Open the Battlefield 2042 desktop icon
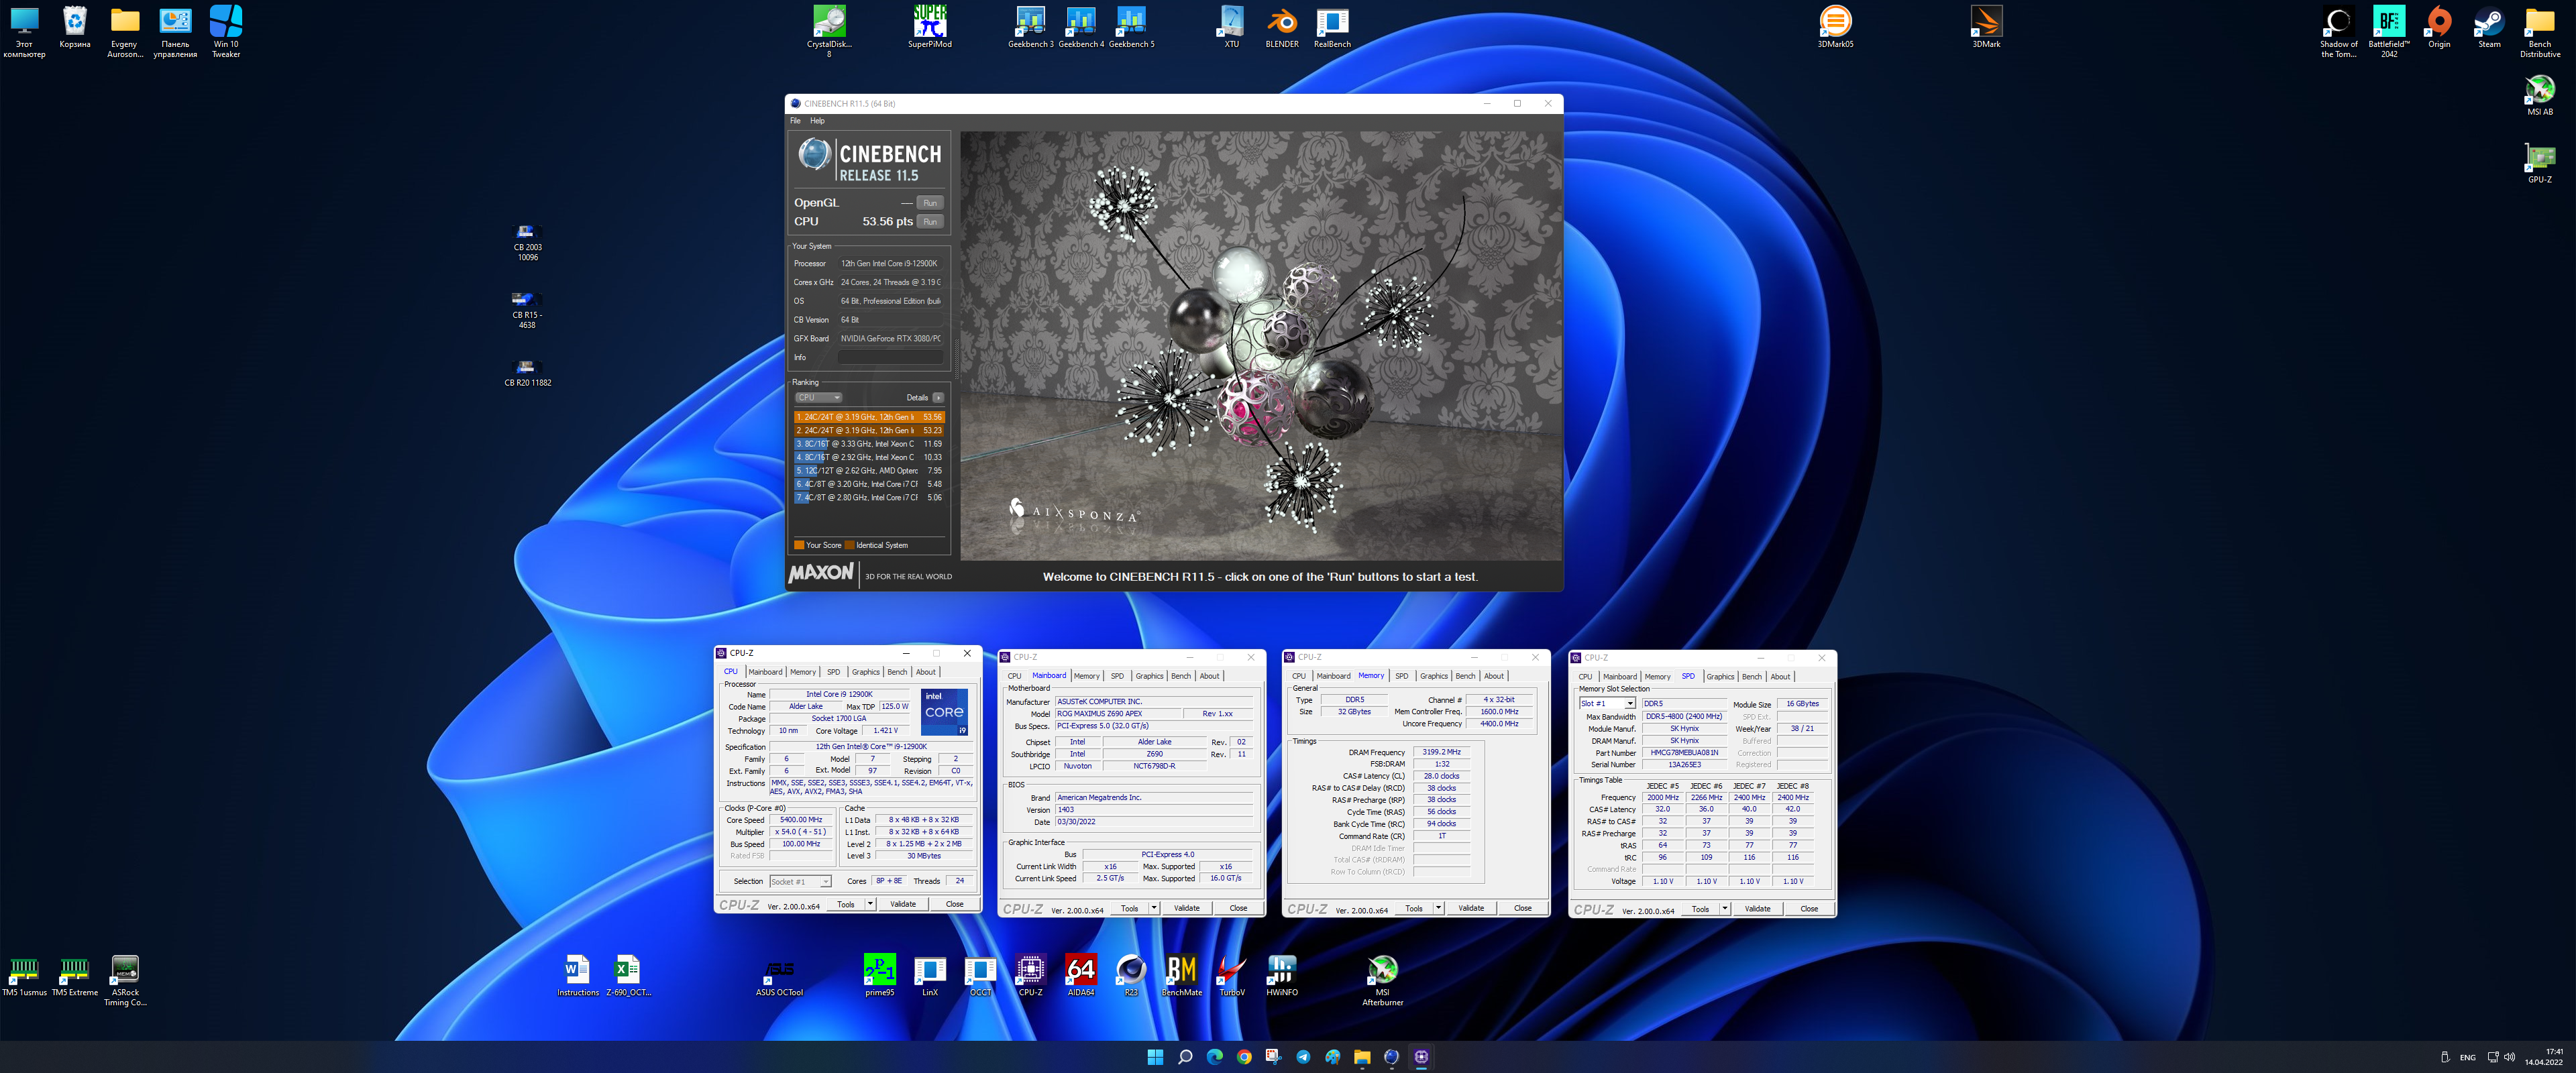This screenshot has height=1073, width=2576. click(2388, 31)
